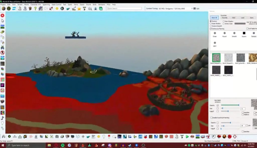
Task: Click the Edit button beside Content Tuning
Action: tap(196, 9)
